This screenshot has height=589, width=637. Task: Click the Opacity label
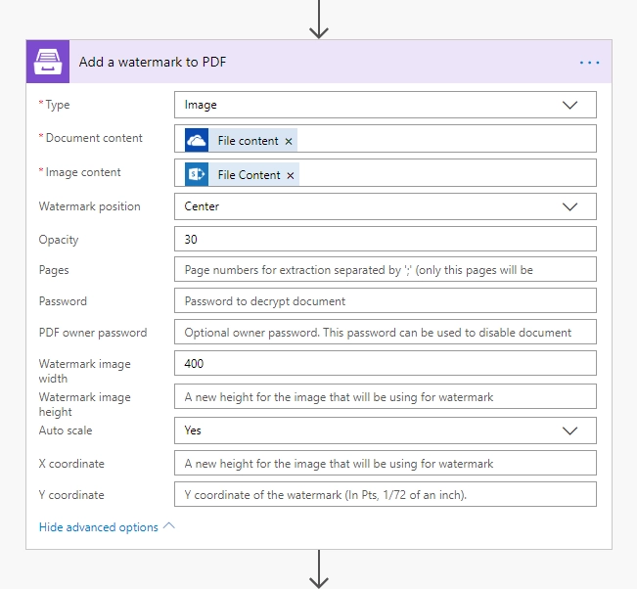(59, 240)
